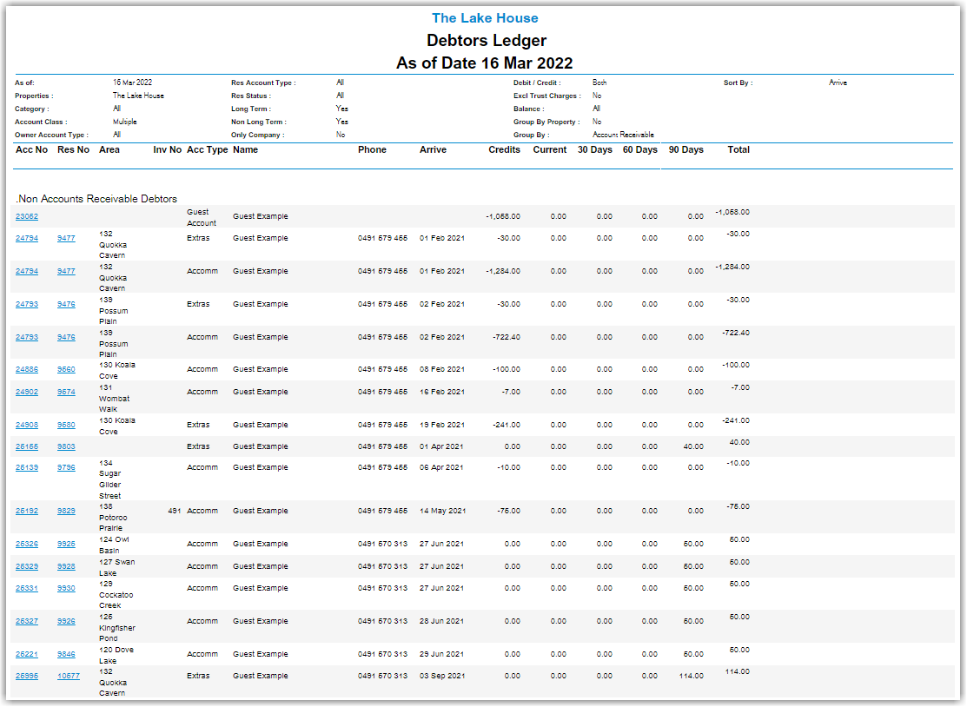Click the -722.40 value in the Total column
Viewport: 967px width, 707px height.
(736, 333)
